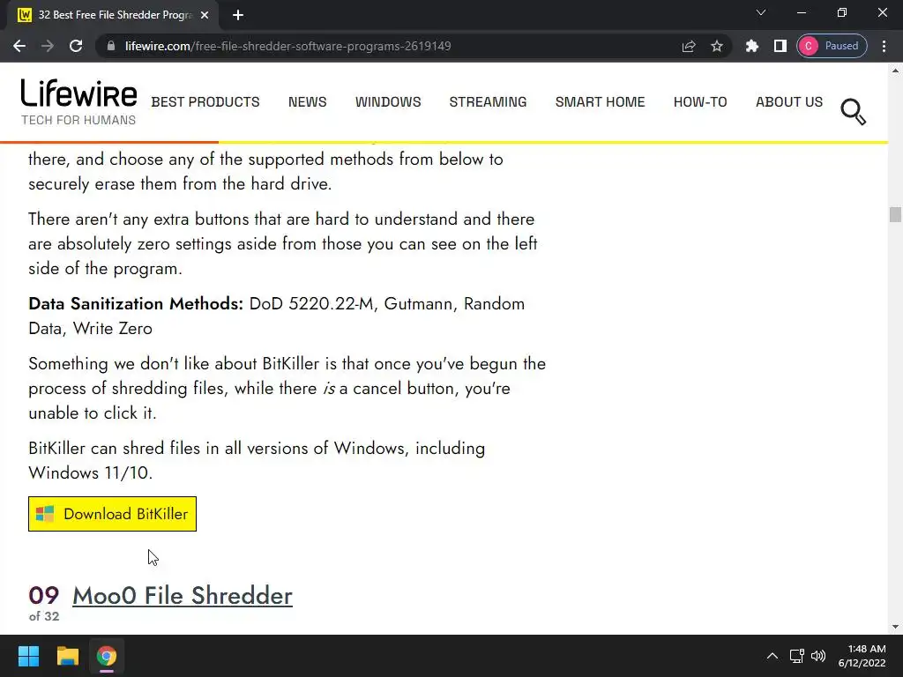This screenshot has height=677, width=903.
Task: Click the browser back arrow
Action: point(19,46)
